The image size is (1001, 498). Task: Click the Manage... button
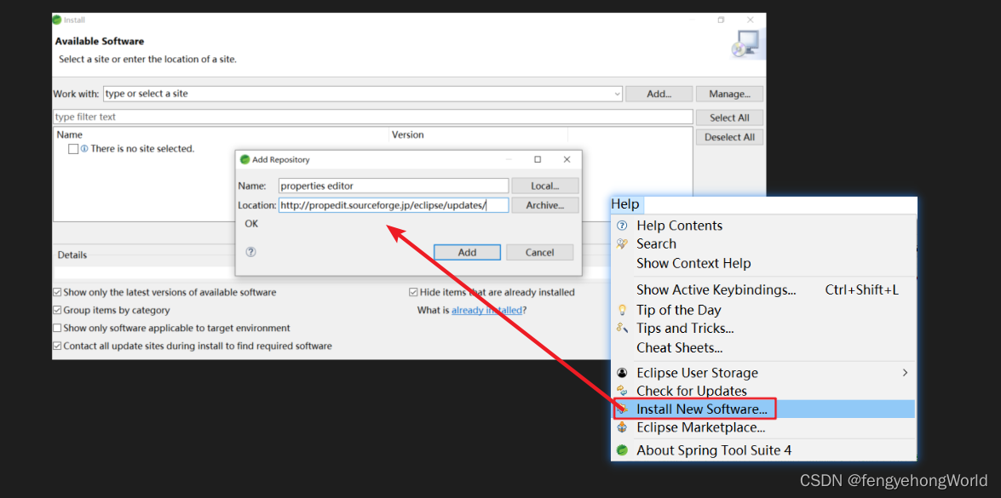(x=729, y=94)
